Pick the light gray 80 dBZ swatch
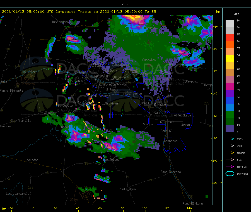This screenshot has height=212, width=251. click(230, 24)
